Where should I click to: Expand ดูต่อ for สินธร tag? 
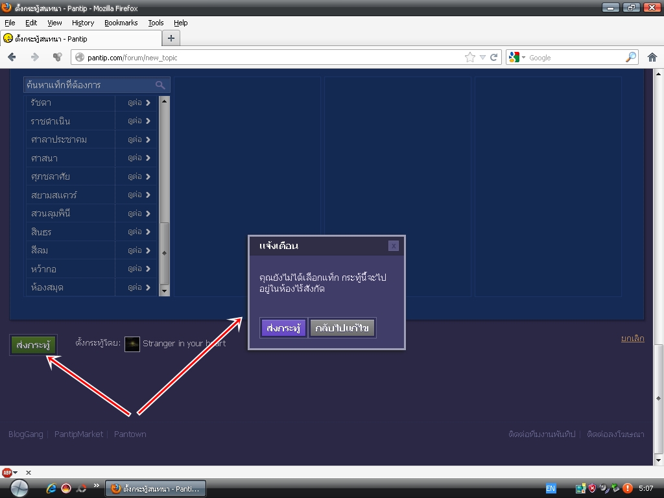coord(139,232)
